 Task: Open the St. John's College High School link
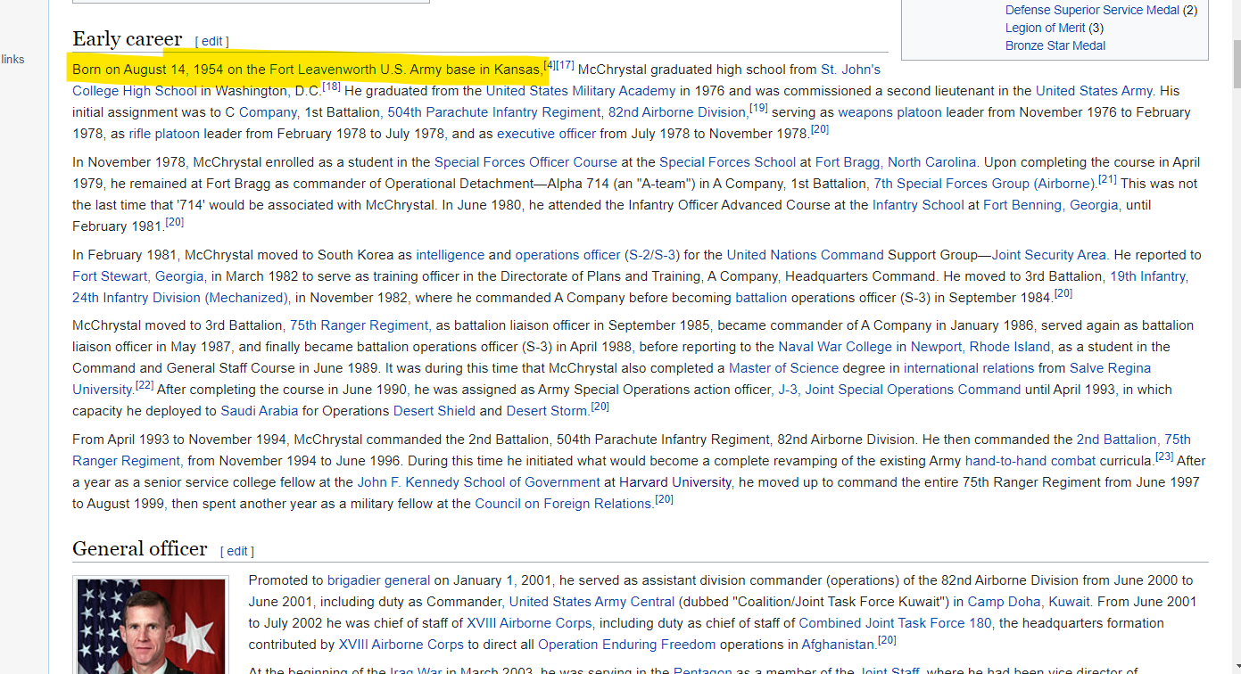point(850,70)
